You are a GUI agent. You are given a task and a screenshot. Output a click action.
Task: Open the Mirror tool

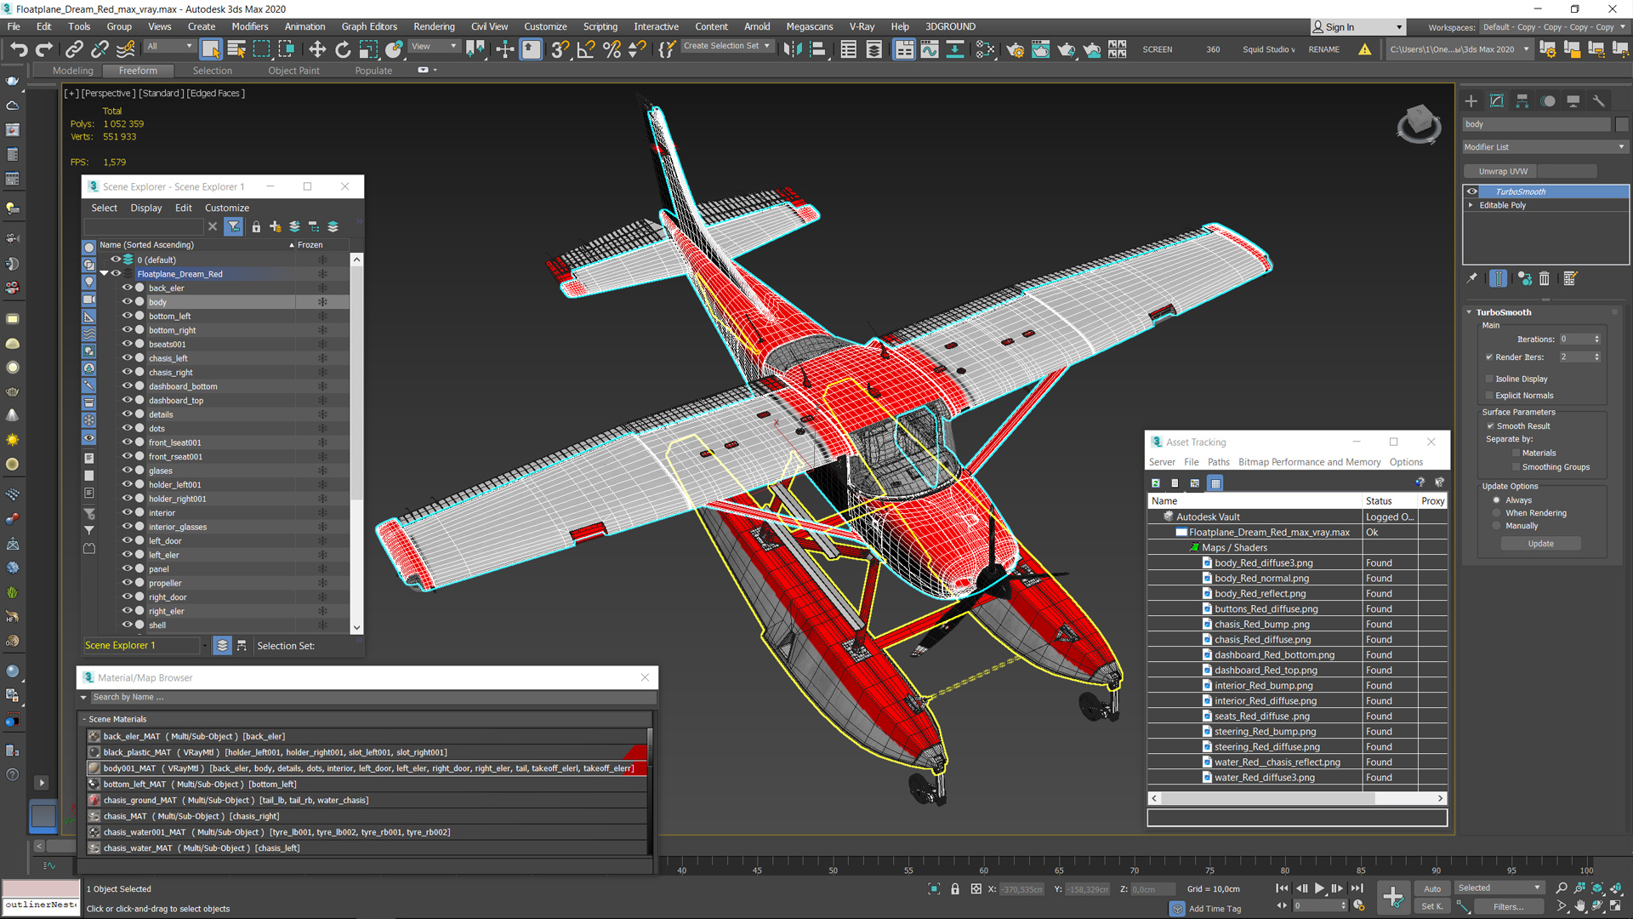coord(792,49)
